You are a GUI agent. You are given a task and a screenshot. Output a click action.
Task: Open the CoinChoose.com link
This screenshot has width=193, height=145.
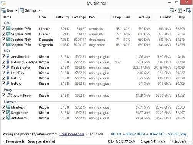coord(72,134)
